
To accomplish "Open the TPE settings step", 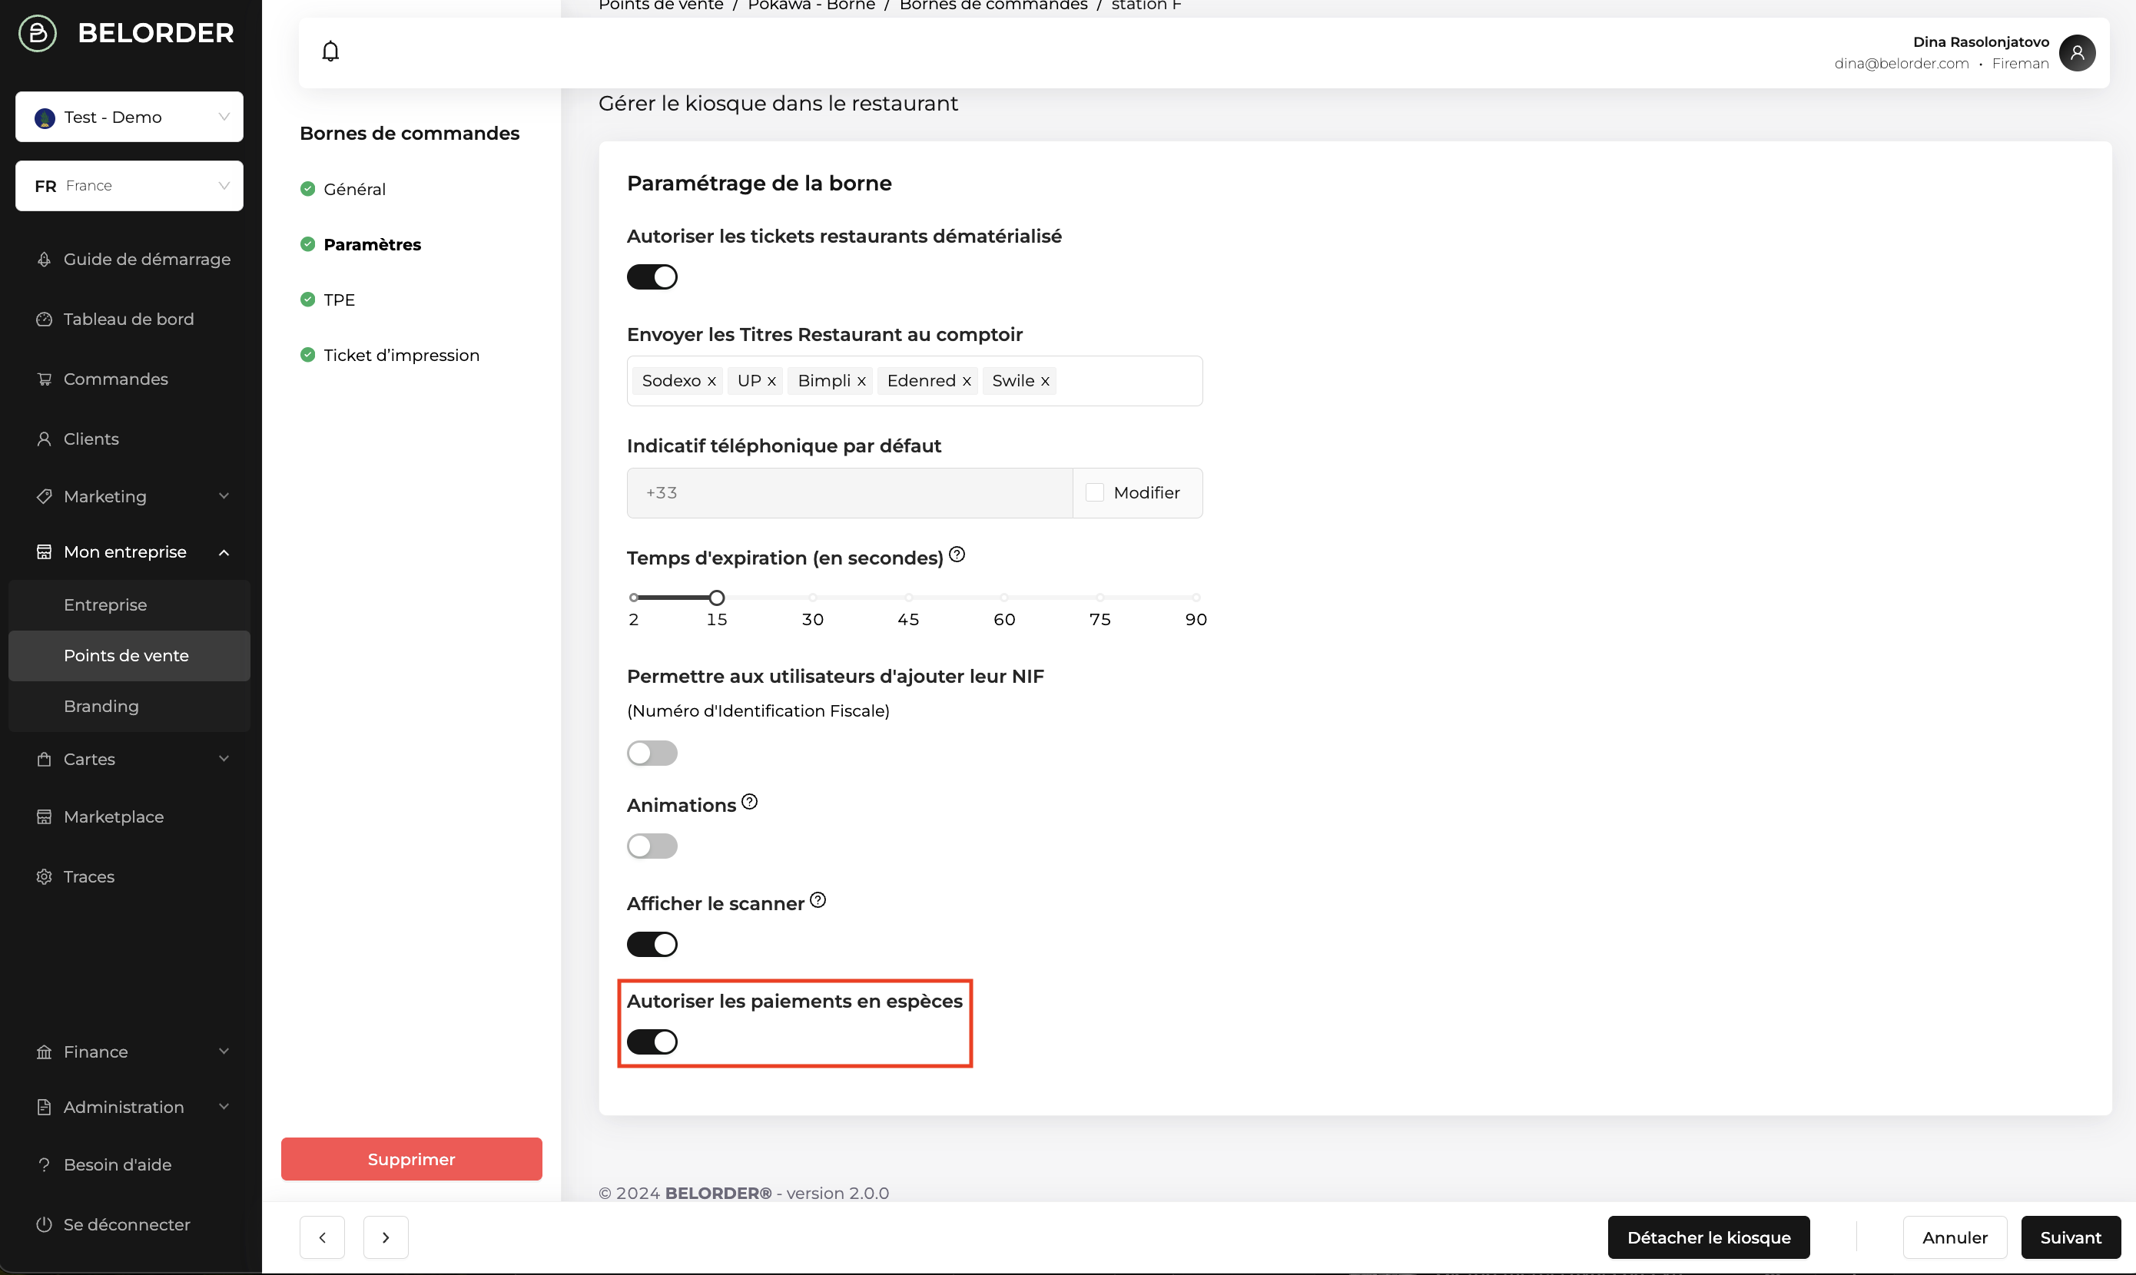I will click(x=340, y=300).
